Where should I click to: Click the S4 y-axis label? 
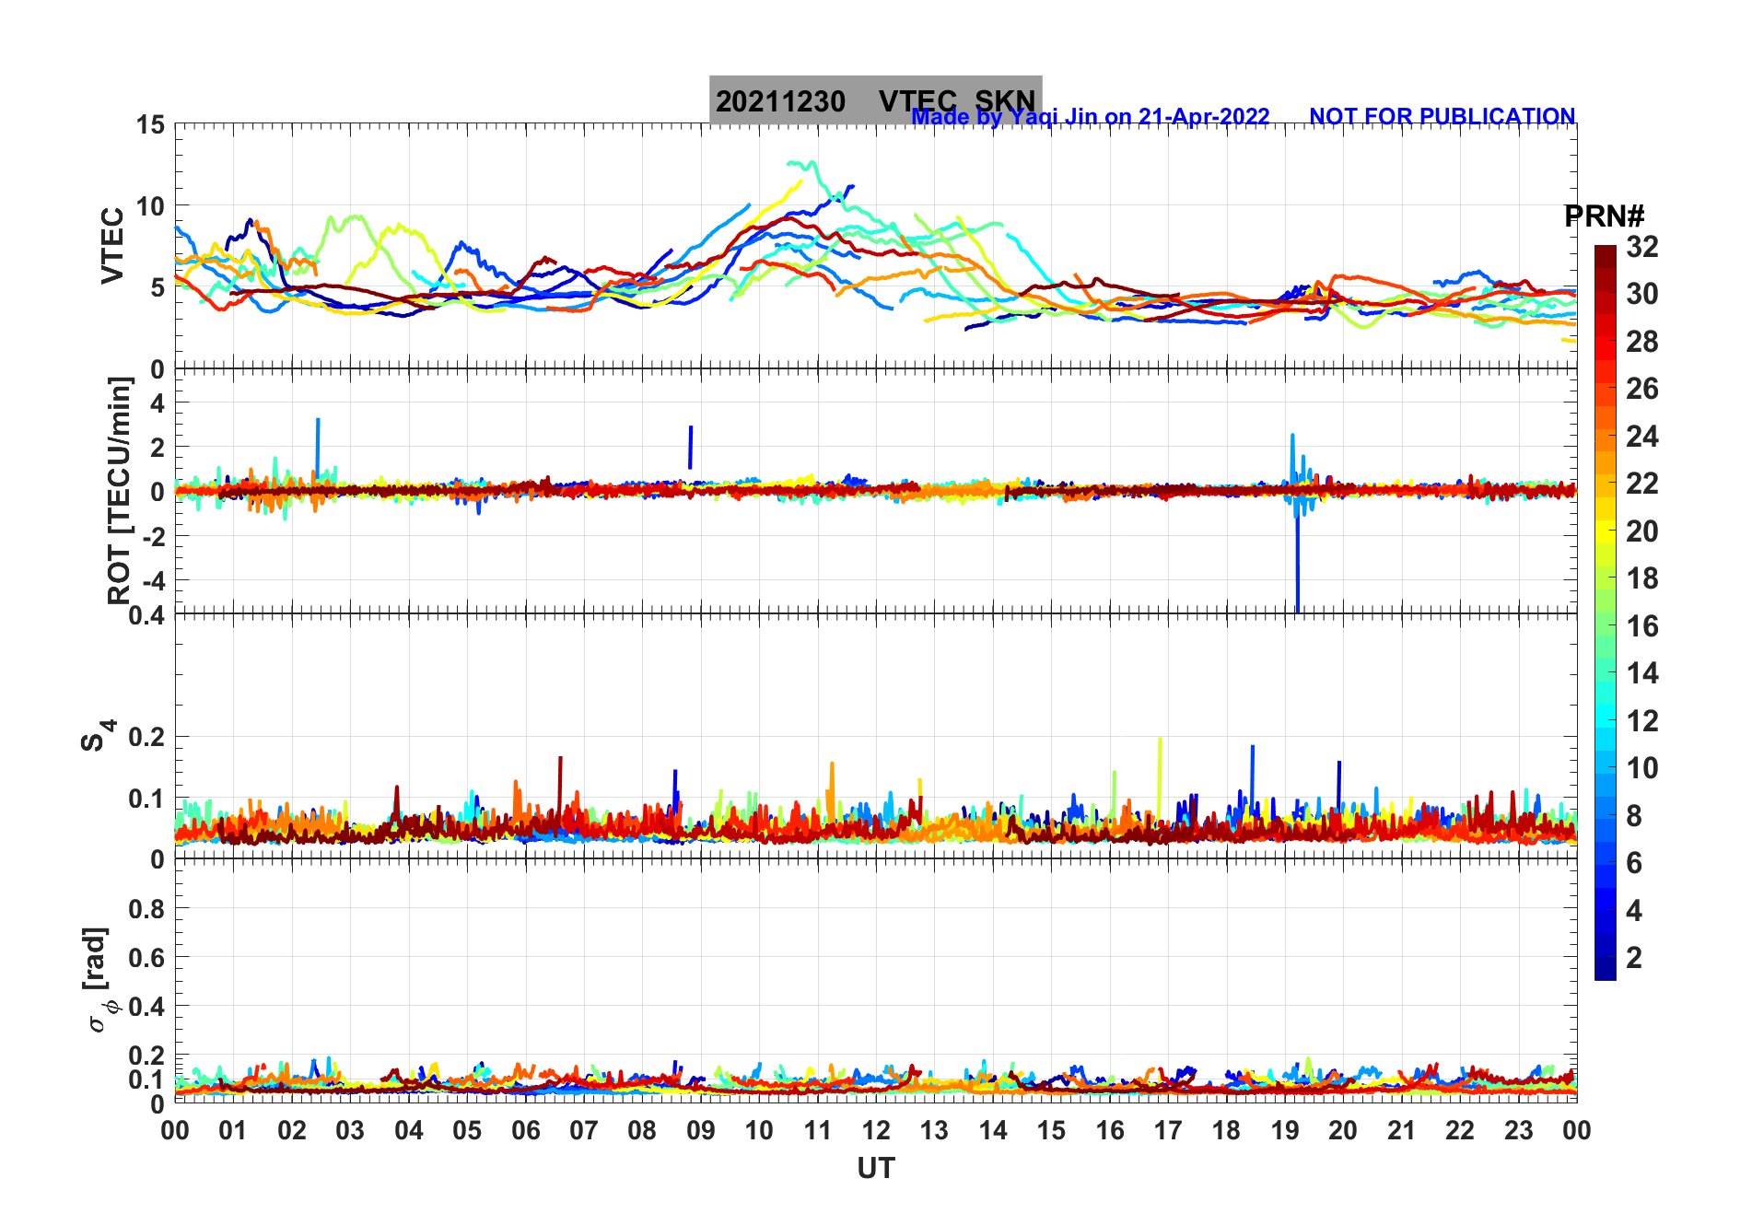98,736
